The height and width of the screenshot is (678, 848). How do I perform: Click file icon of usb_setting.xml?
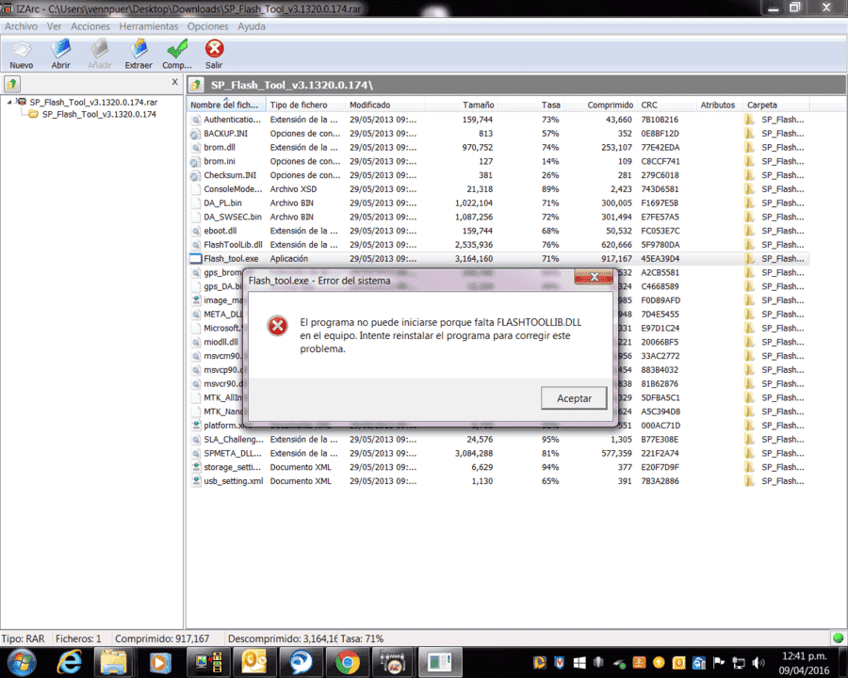click(196, 481)
